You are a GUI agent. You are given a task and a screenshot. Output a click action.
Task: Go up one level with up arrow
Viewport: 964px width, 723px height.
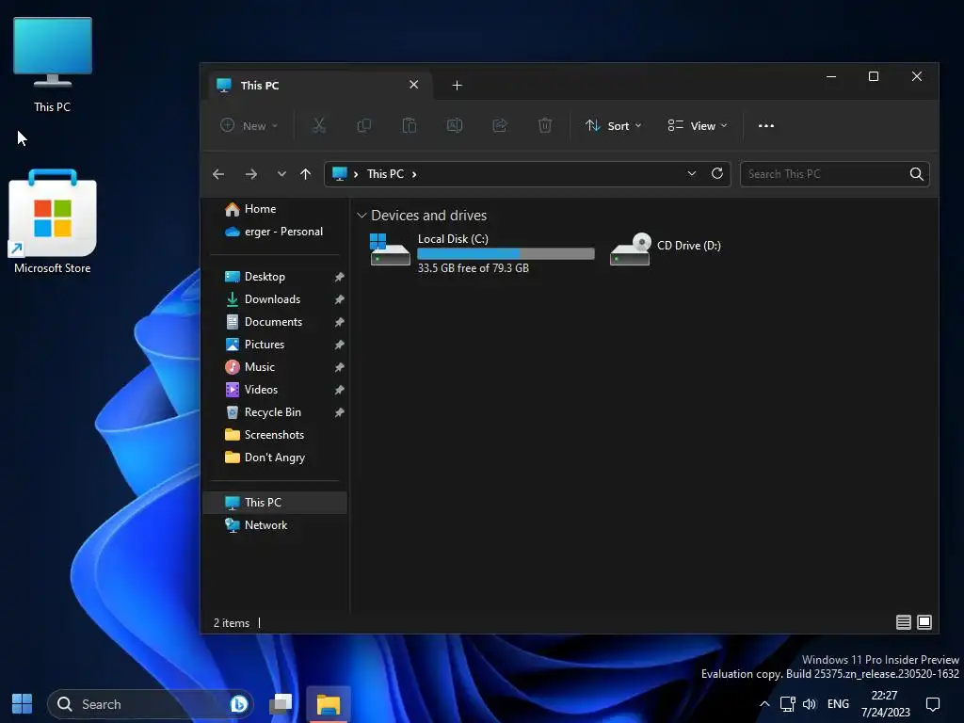point(306,174)
